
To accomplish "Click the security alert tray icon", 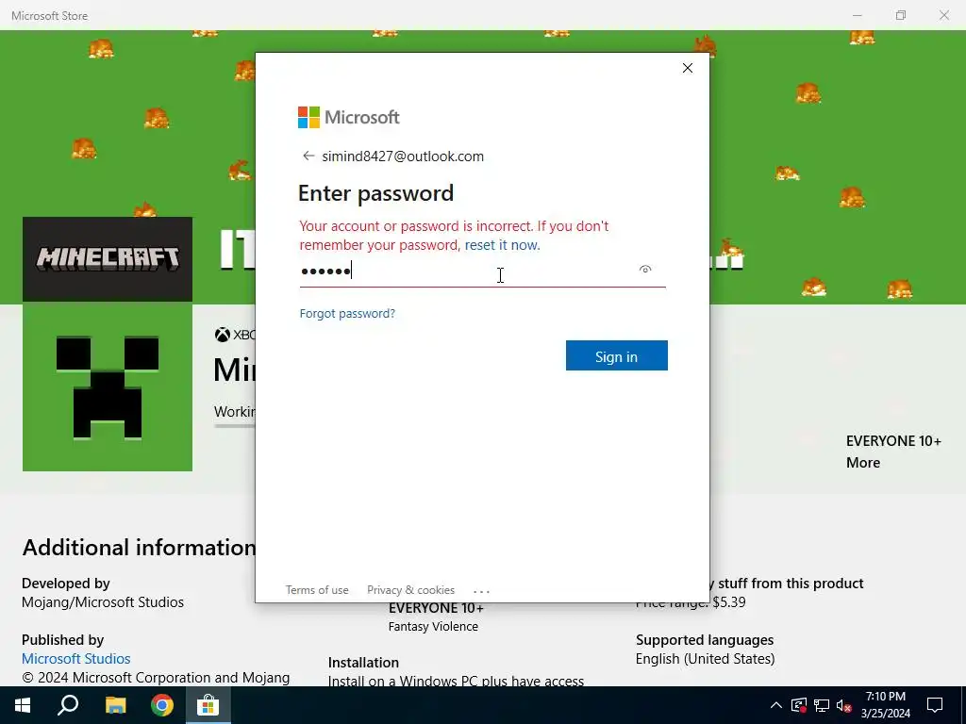I will tap(799, 705).
